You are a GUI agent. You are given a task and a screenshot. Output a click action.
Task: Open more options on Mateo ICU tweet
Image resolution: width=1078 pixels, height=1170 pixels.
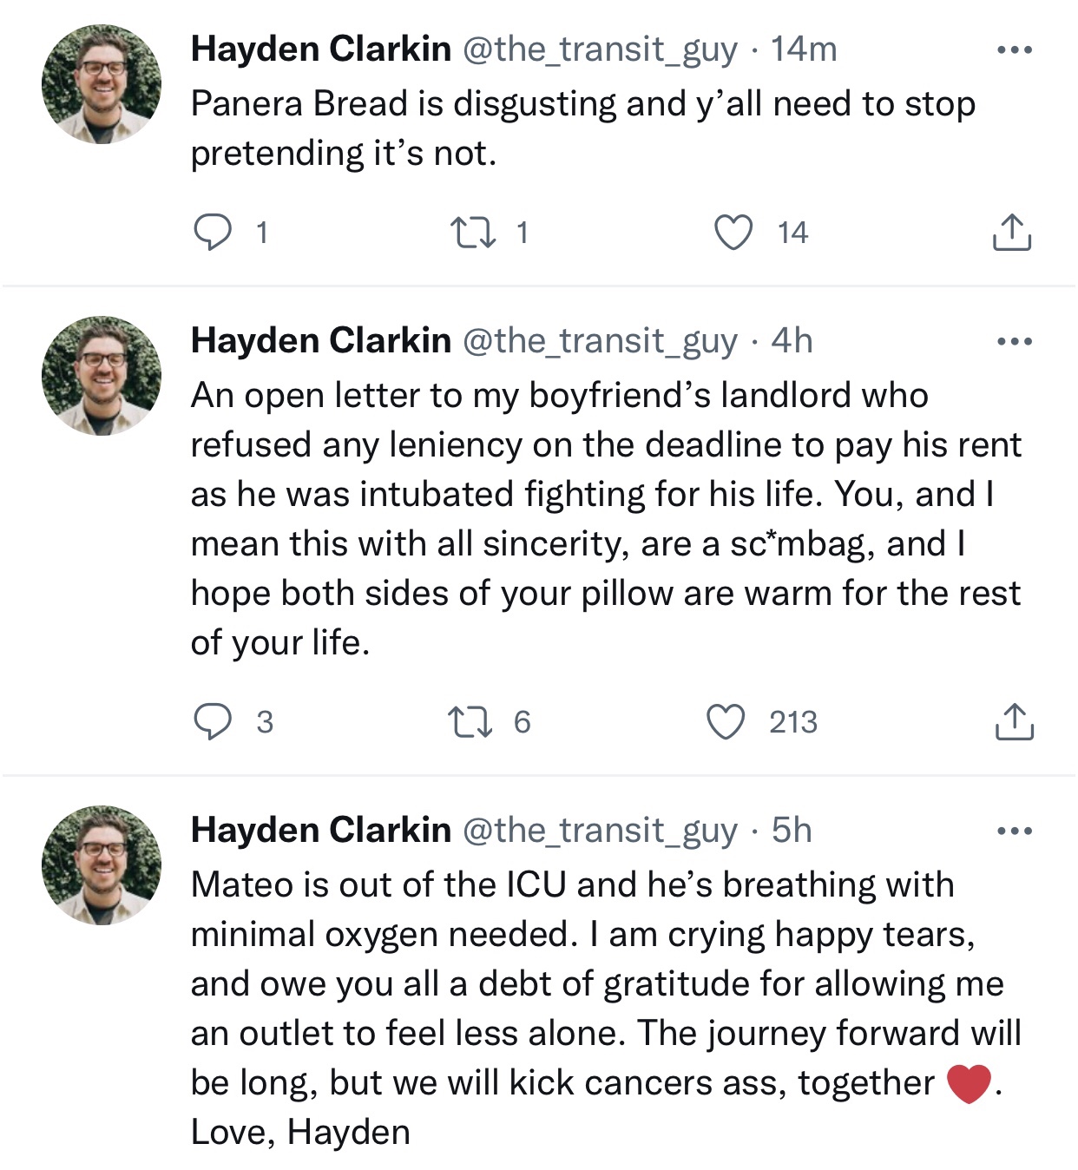tap(1015, 831)
